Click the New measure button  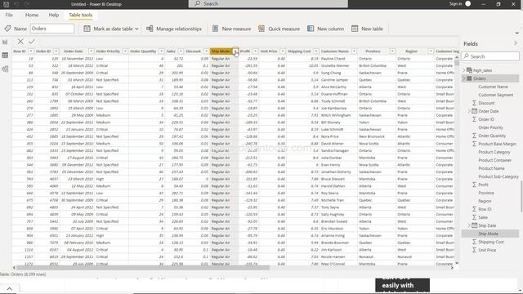coord(232,29)
